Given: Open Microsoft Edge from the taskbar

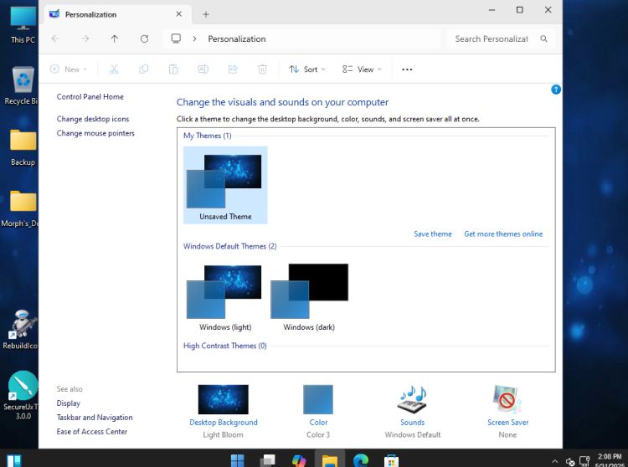Looking at the screenshot, I should tap(360, 460).
